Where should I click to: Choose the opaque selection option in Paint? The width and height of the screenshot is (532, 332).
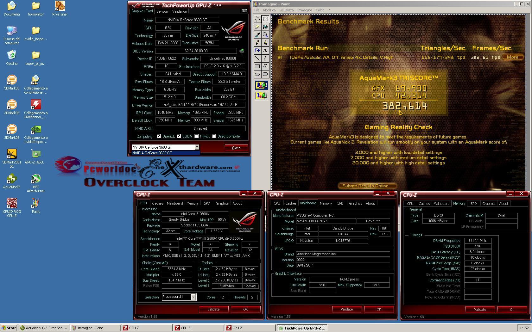pos(261,85)
